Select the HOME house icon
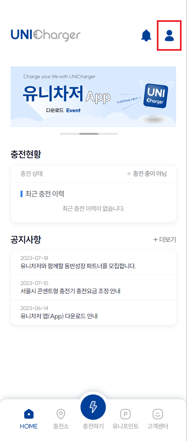Viewport: 187px width, 441px height. (x=29, y=414)
